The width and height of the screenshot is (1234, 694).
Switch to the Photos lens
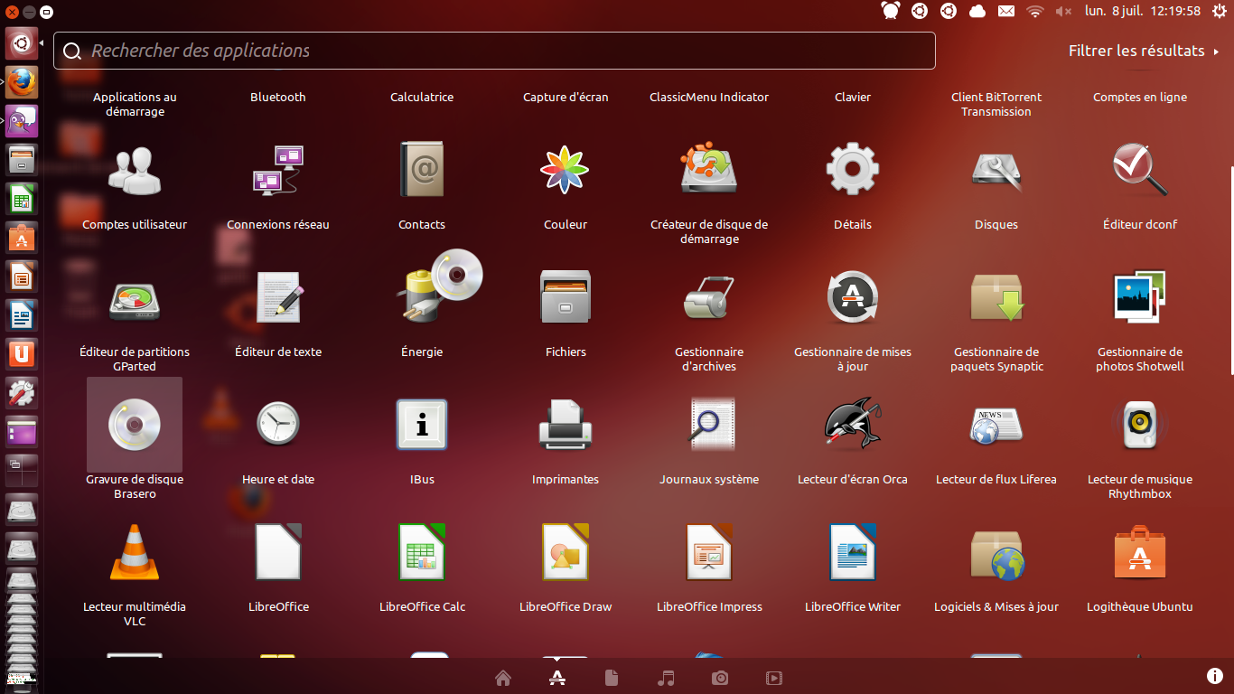tap(720, 678)
